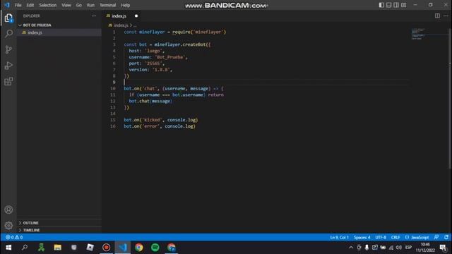Change CRLF end of line setting
This screenshot has width=452, height=254.
pos(395,237)
